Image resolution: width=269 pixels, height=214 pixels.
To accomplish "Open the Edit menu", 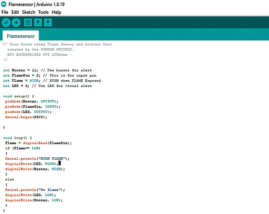I will click(15, 12).
